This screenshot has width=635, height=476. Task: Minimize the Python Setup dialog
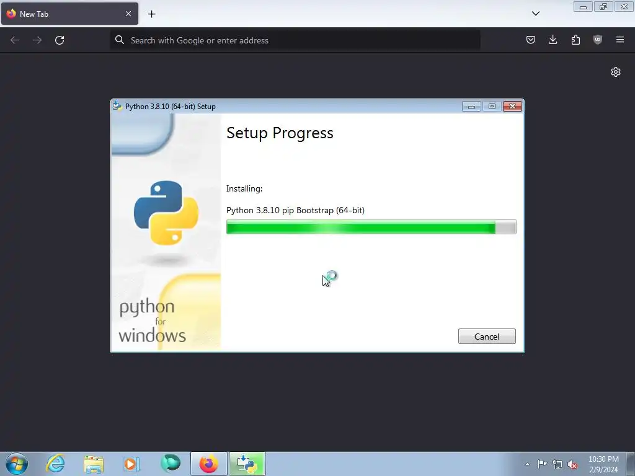point(471,107)
